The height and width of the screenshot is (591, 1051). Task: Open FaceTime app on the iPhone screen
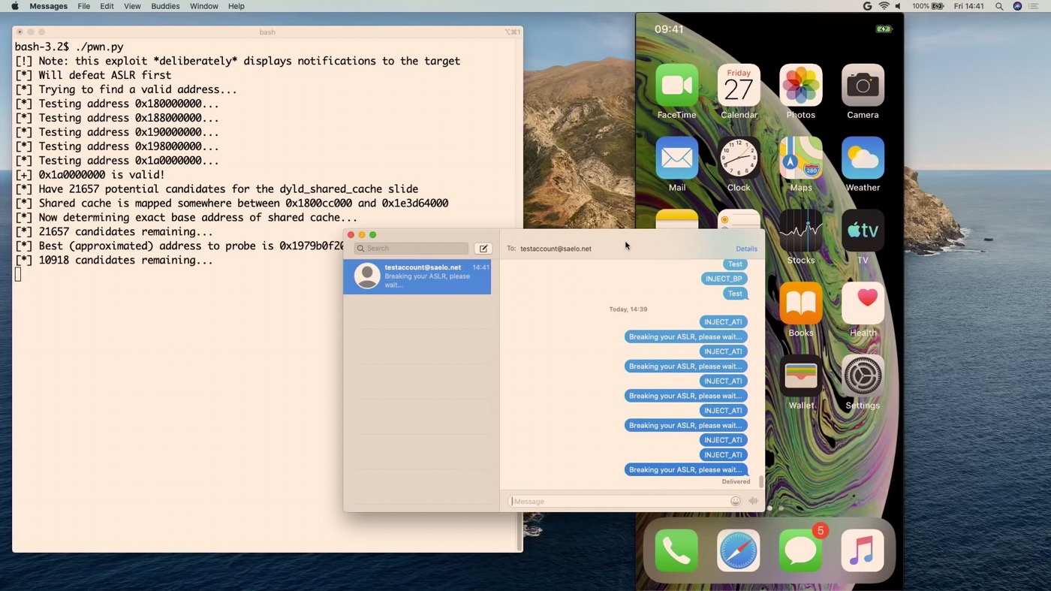pos(676,85)
